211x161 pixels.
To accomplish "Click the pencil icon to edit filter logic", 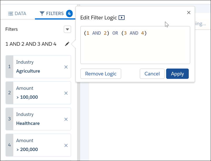I will (67, 44).
